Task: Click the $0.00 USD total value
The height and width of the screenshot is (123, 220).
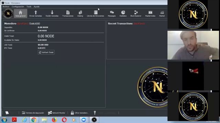Action: [43, 45]
